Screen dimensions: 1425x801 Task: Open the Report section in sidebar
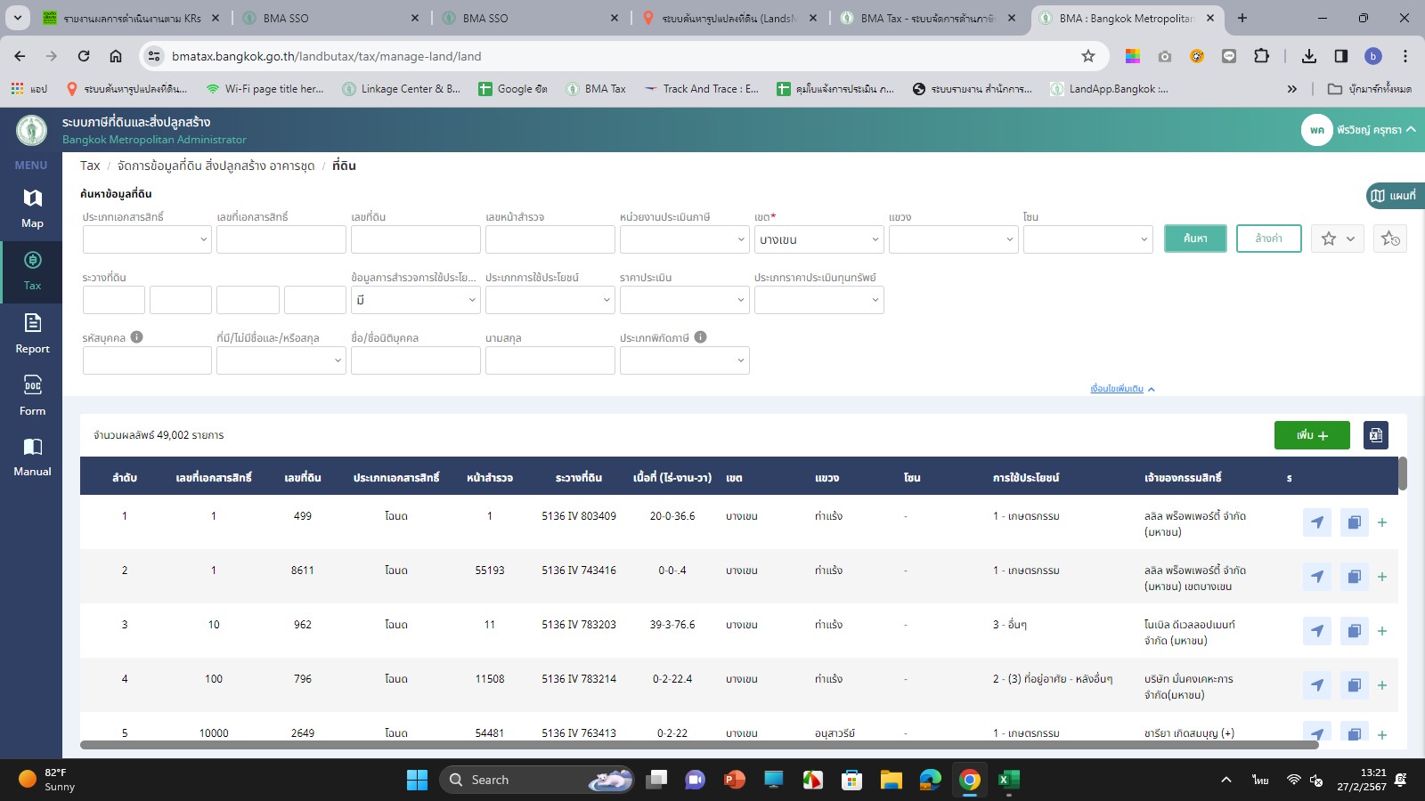[x=32, y=334]
